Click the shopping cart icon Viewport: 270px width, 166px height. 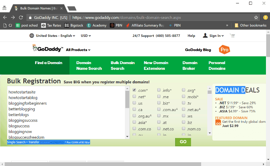232,36
